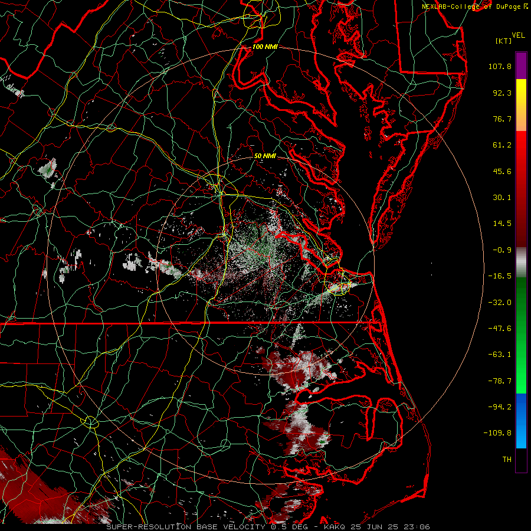Click the [KT] units label
This screenshot has height=531, width=531.
[x=504, y=41]
